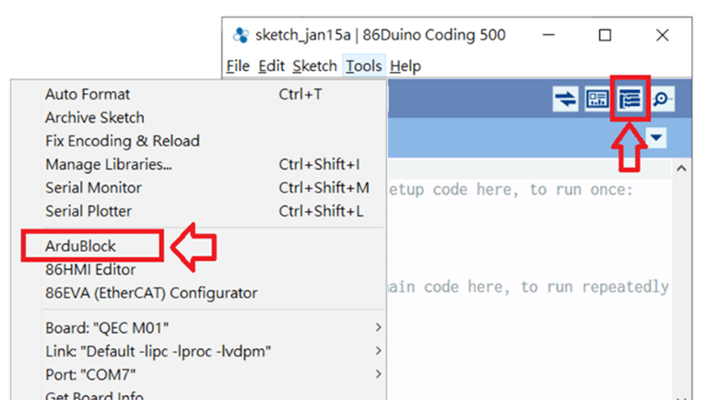Viewport: 718px width, 400px height.
Task: Click the editor scrollbar up arrow
Action: click(x=681, y=170)
